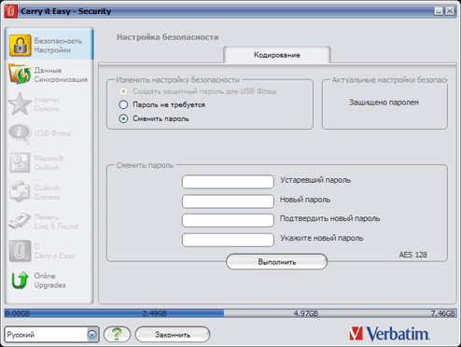Viewport: 461px width, 347px height.
Task: Open the USB Флэш info bubble icon
Action: pos(20,133)
